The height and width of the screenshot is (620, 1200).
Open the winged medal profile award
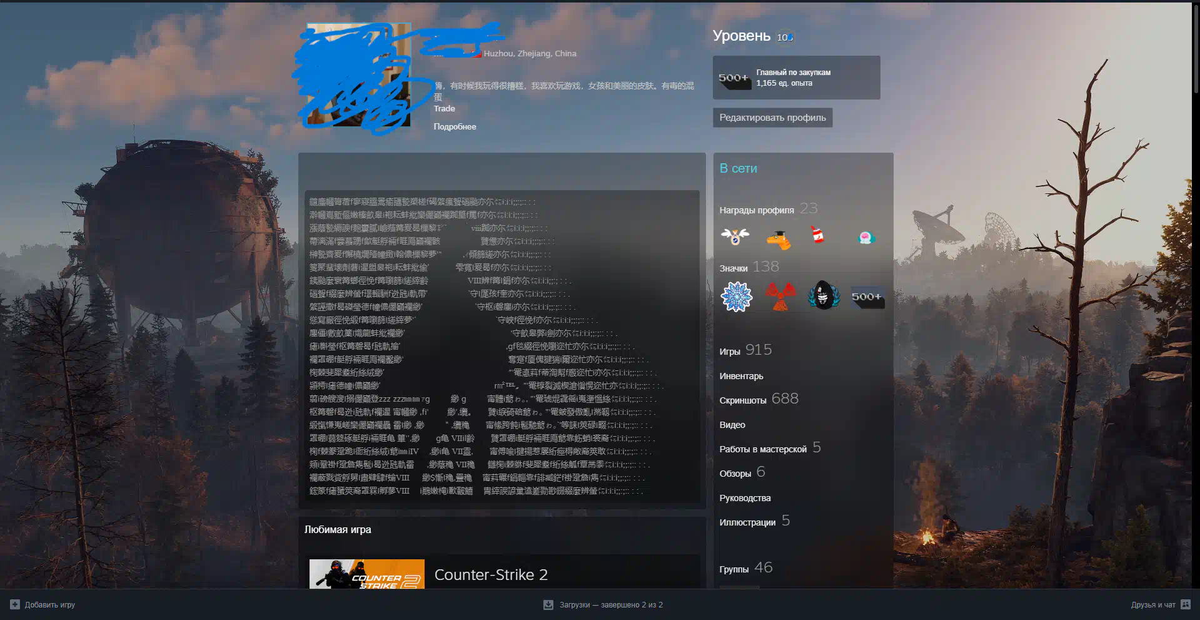(735, 236)
